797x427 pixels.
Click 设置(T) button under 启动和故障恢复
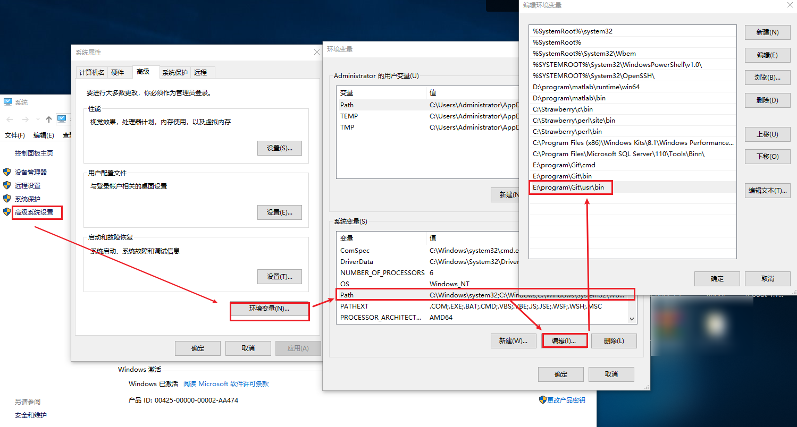(280, 277)
